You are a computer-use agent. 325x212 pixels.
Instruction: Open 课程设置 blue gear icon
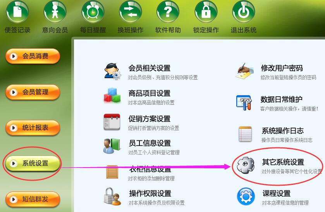pyautogui.click(x=246, y=196)
